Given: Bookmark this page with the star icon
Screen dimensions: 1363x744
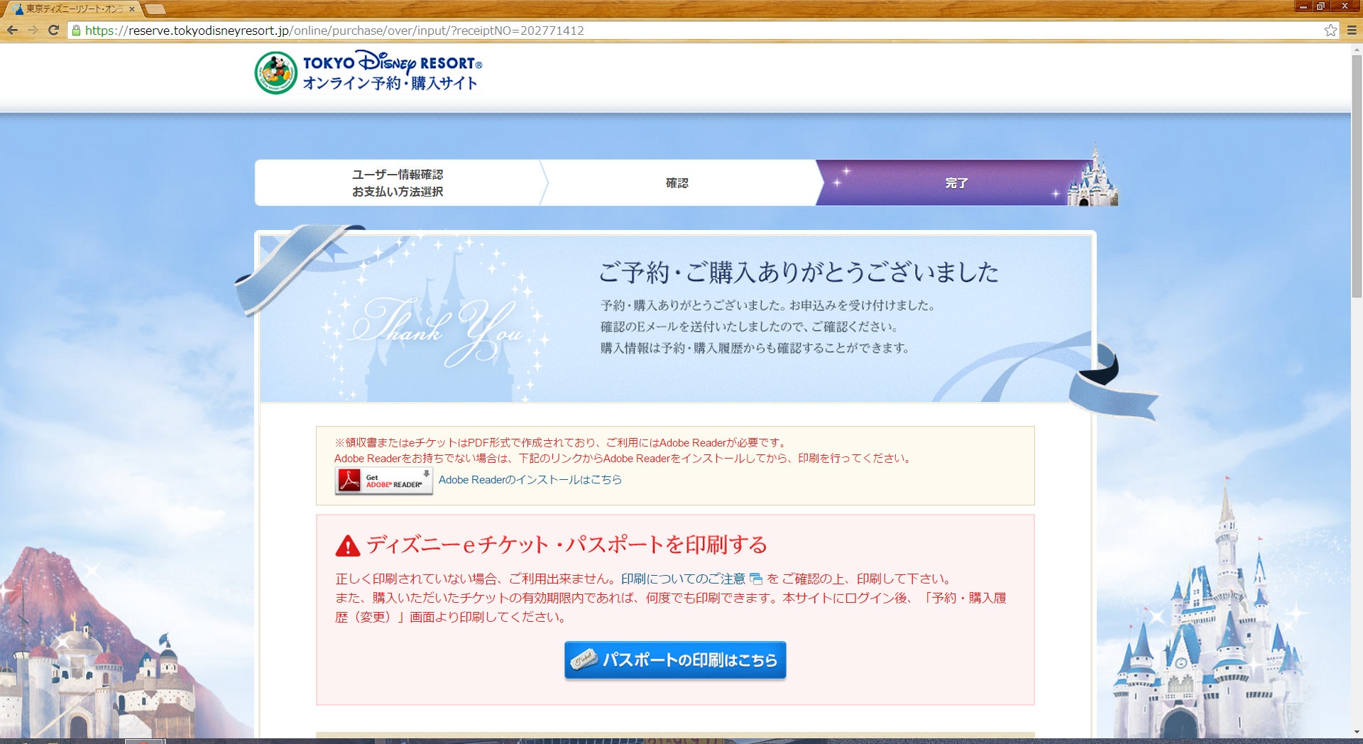Looking at the screenshot, I should pos(1330,30).
